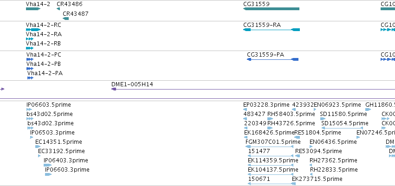The height and width of the screenshot is (186, 395).
Task: Click the EN06436.5prime EST marker
Action: coord(311,147)
